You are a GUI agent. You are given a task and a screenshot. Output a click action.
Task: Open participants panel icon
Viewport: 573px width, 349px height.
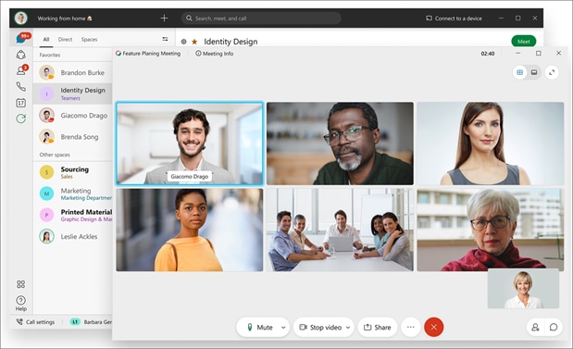(x=535, y=327)
